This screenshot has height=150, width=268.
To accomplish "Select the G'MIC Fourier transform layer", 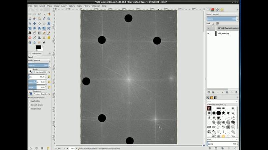I will [222, 28].
